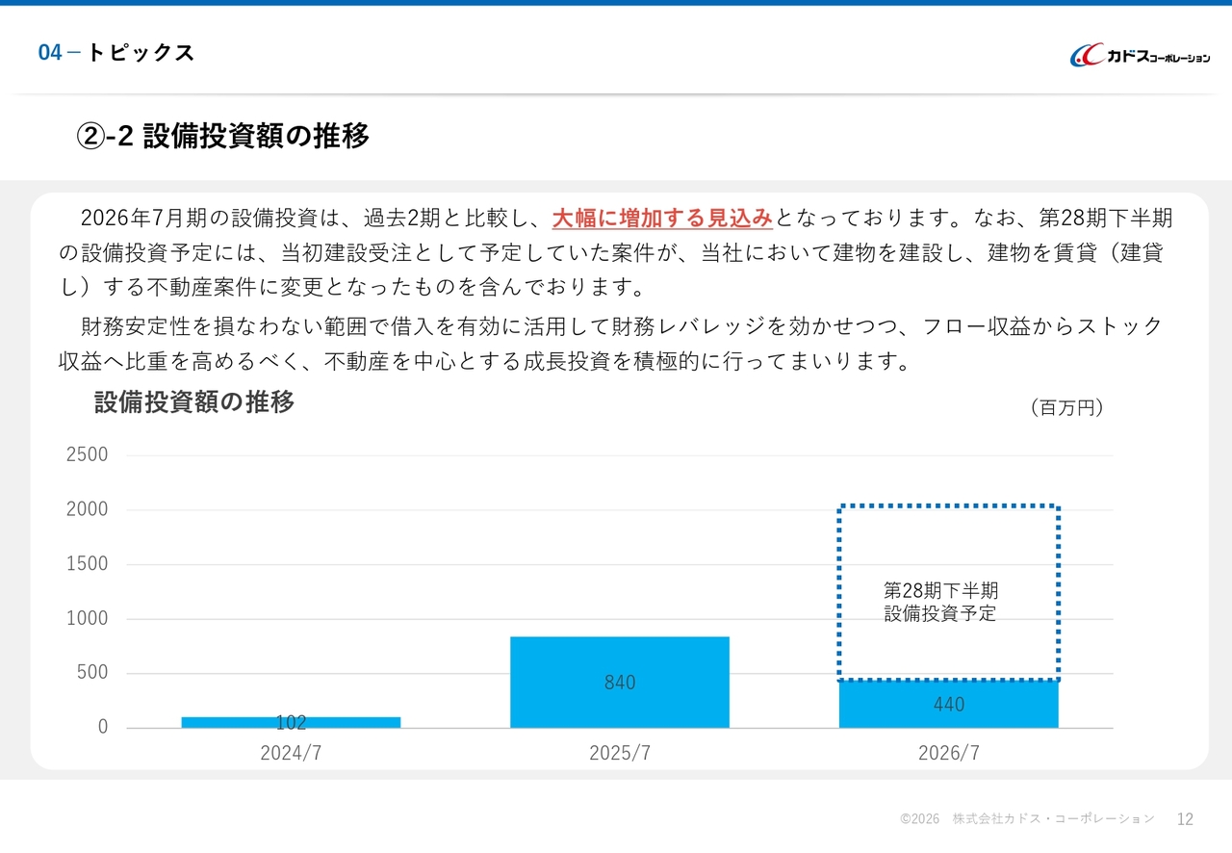Click the 1000 y-axis tick label
Viewport: 1232px width, 853px height.
(x=87, y=619)
